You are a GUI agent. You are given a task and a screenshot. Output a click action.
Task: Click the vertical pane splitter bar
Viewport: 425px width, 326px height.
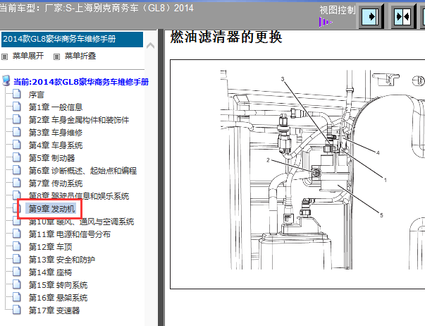tap(161, 178)
